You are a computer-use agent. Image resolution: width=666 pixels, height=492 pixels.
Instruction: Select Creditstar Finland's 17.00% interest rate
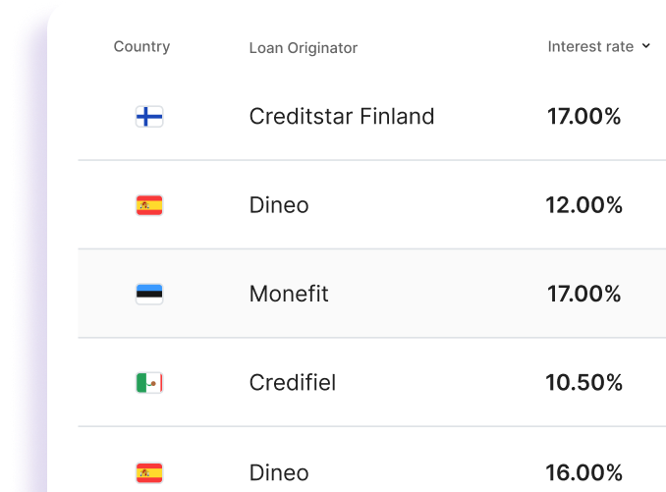(x=584, y=117)
